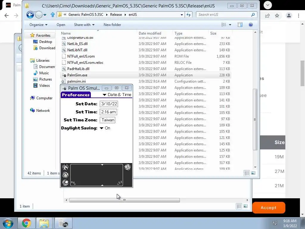Screen dimensions: 305x229
Task: Select Music library in sidebar
Action: (41, 73)
